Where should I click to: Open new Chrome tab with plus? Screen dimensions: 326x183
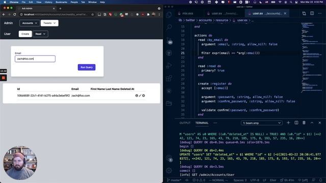click(x=60, y=9)
